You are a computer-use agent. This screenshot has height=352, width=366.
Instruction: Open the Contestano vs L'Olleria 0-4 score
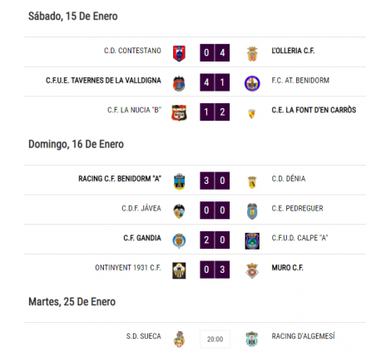click(215, 52)
